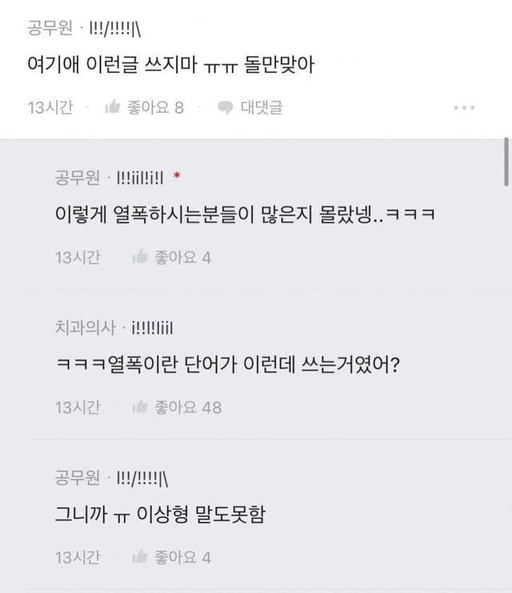Click the 공무원 author name with asterisk
The width and height of the screenshot is (512, 593).
pos(78,177)
